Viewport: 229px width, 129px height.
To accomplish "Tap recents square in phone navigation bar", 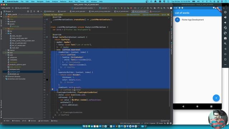I will (211, 106).
